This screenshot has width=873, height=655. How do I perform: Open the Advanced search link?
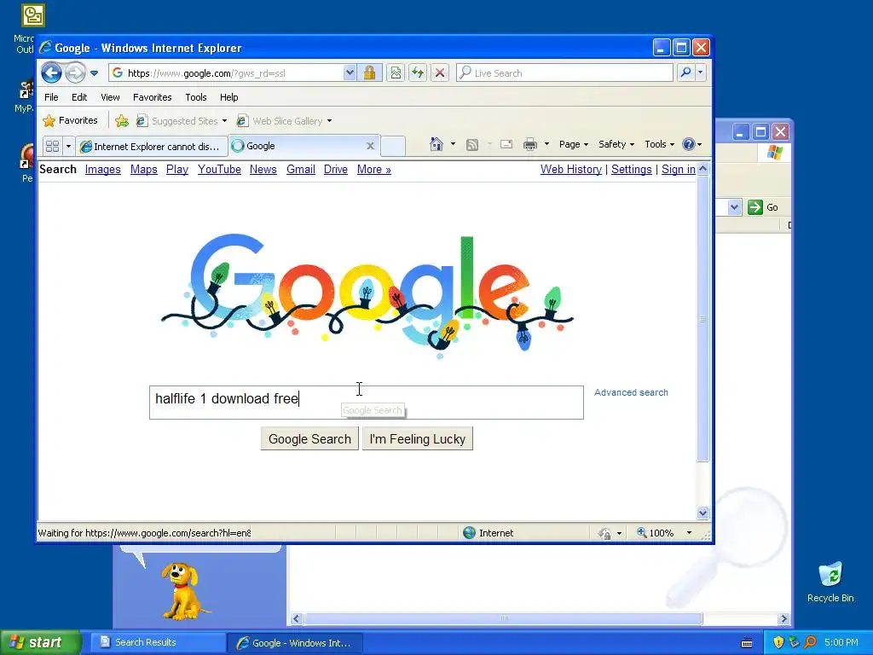click(631, 392)
